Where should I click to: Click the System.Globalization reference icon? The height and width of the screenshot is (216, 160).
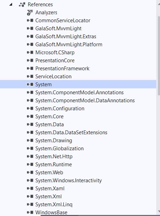[x=30, y=149]
